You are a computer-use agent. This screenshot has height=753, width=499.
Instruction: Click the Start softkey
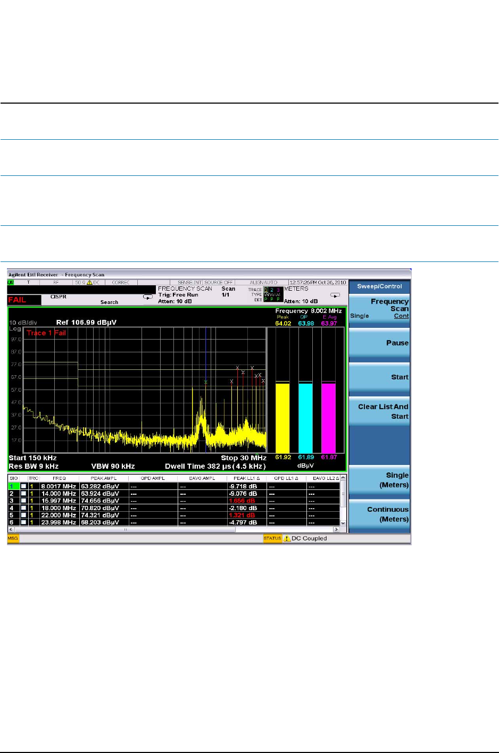(x=379, y=377)
